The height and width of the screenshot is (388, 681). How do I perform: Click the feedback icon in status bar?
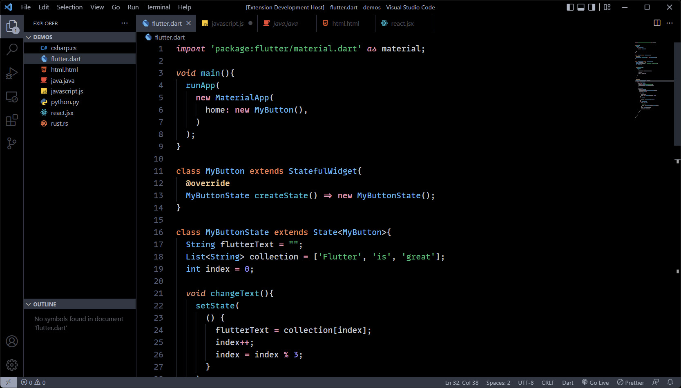tap(656, 382)
